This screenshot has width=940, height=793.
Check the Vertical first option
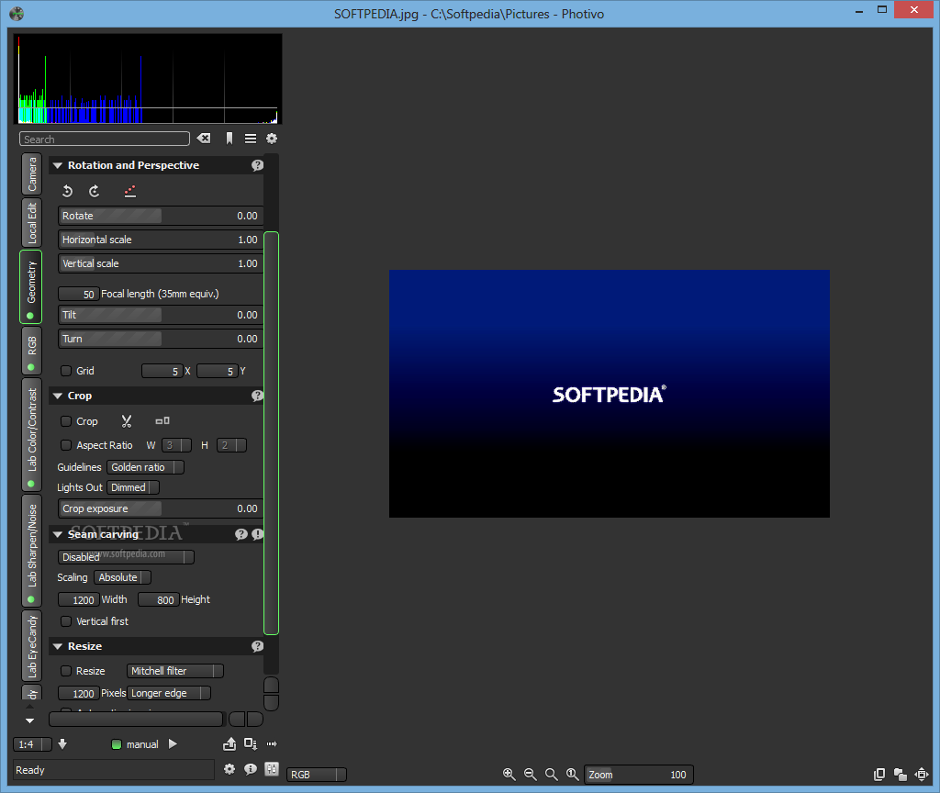[66, 621]
